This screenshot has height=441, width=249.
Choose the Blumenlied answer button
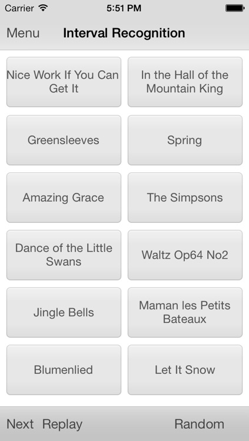(64, 370)
